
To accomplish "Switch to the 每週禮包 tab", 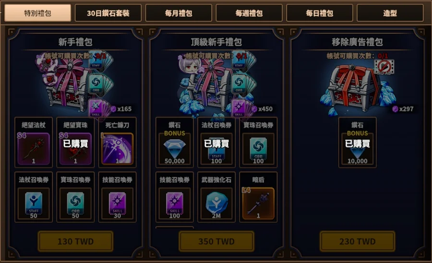I will point(249,13).
